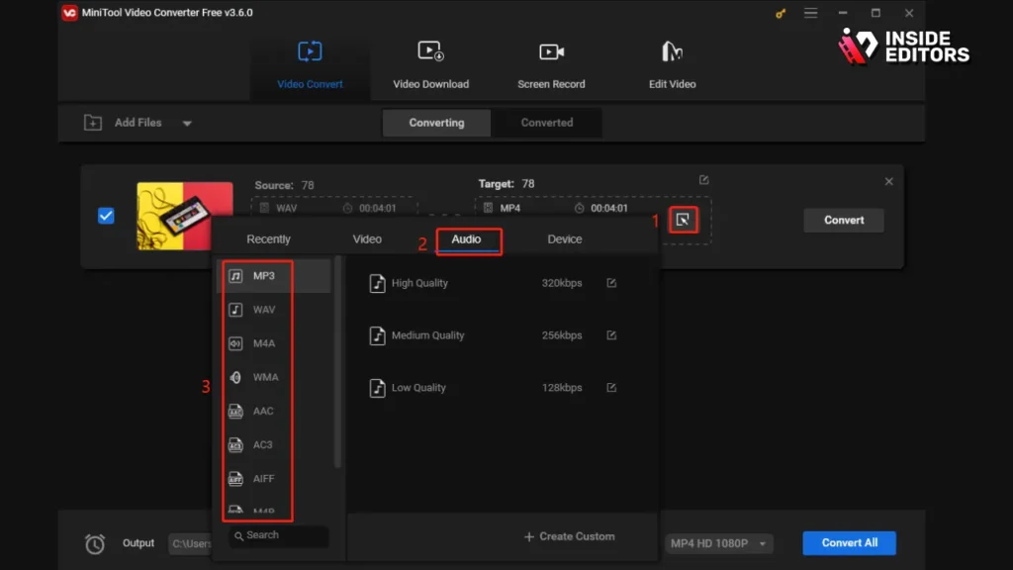
Task: Edit the High Quality preset settings
Action: [x=611, y=283]
